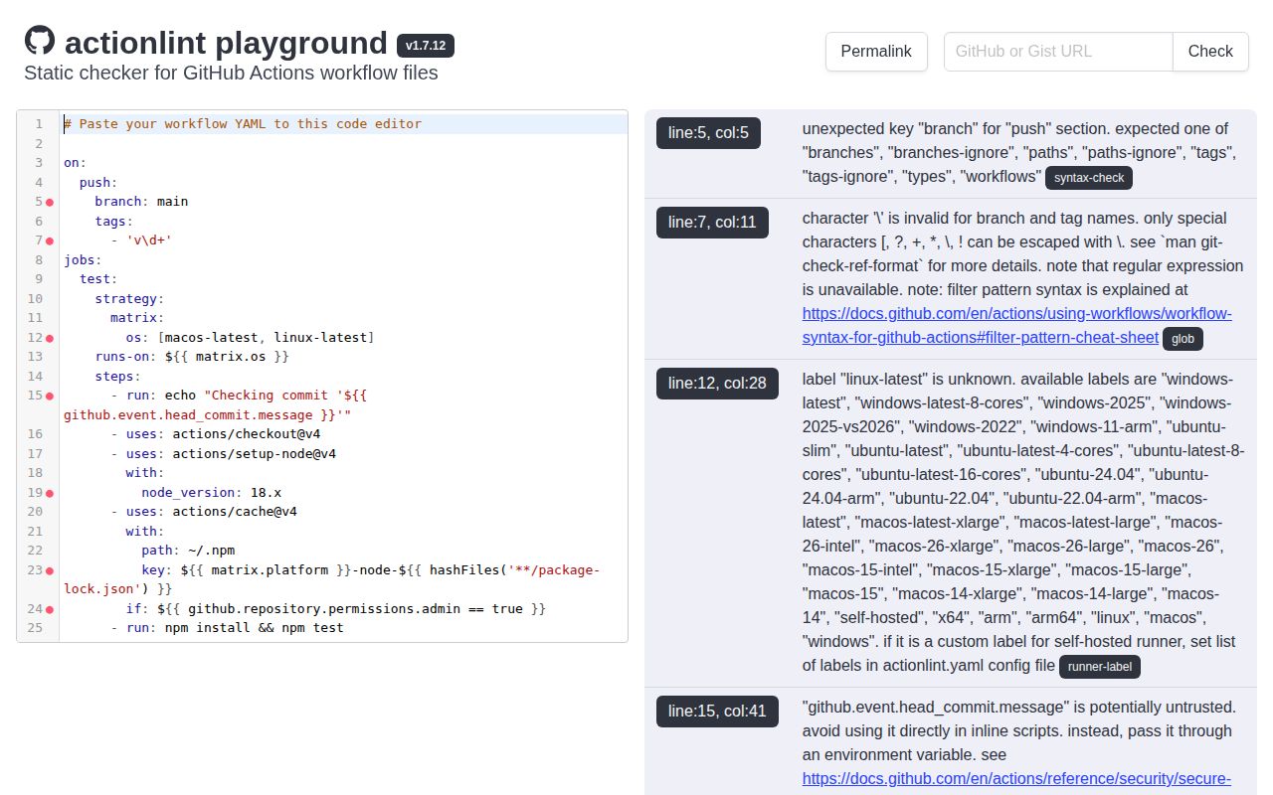This screenshot has height=795, width=1273.
Task: Click the v1.7.12 version badge
Action: tap(426, 46)
